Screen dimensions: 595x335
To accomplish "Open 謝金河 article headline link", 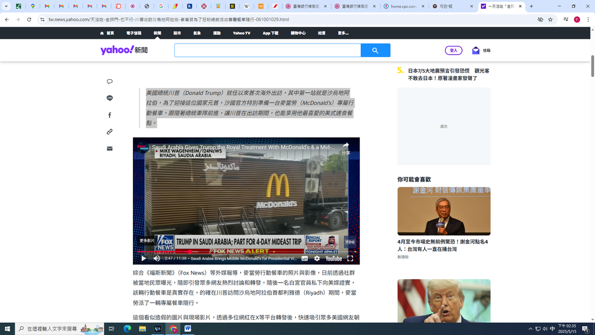I will (x=442, y=245).
